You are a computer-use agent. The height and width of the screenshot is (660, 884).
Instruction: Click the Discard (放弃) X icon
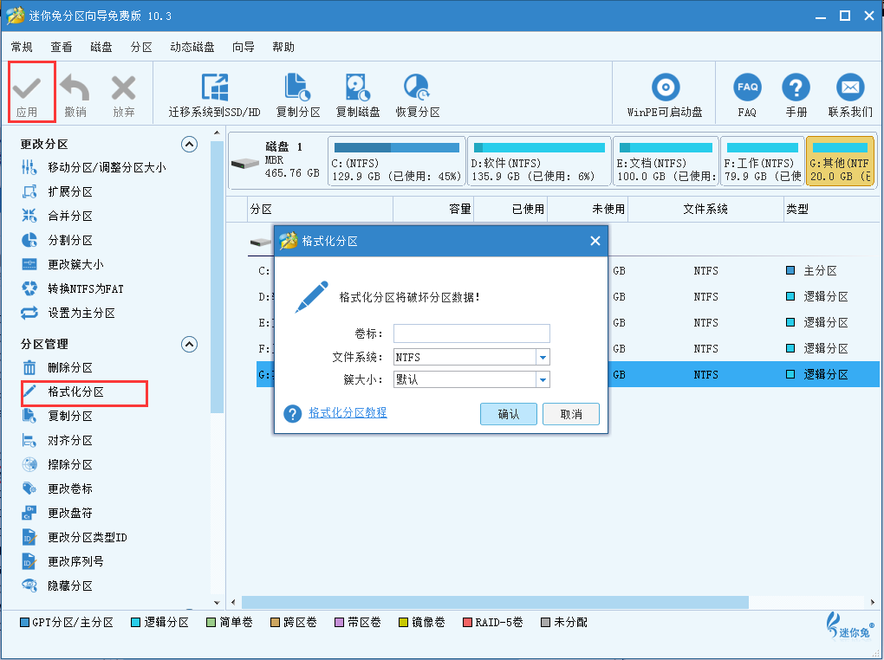pos(123,88)
